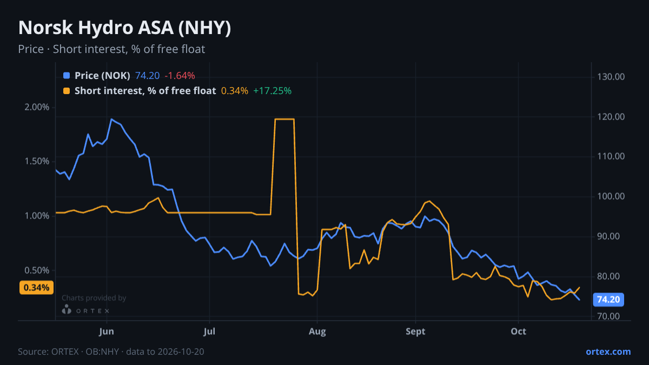Toggle the Price (NOK) legend label

(102, 76)
